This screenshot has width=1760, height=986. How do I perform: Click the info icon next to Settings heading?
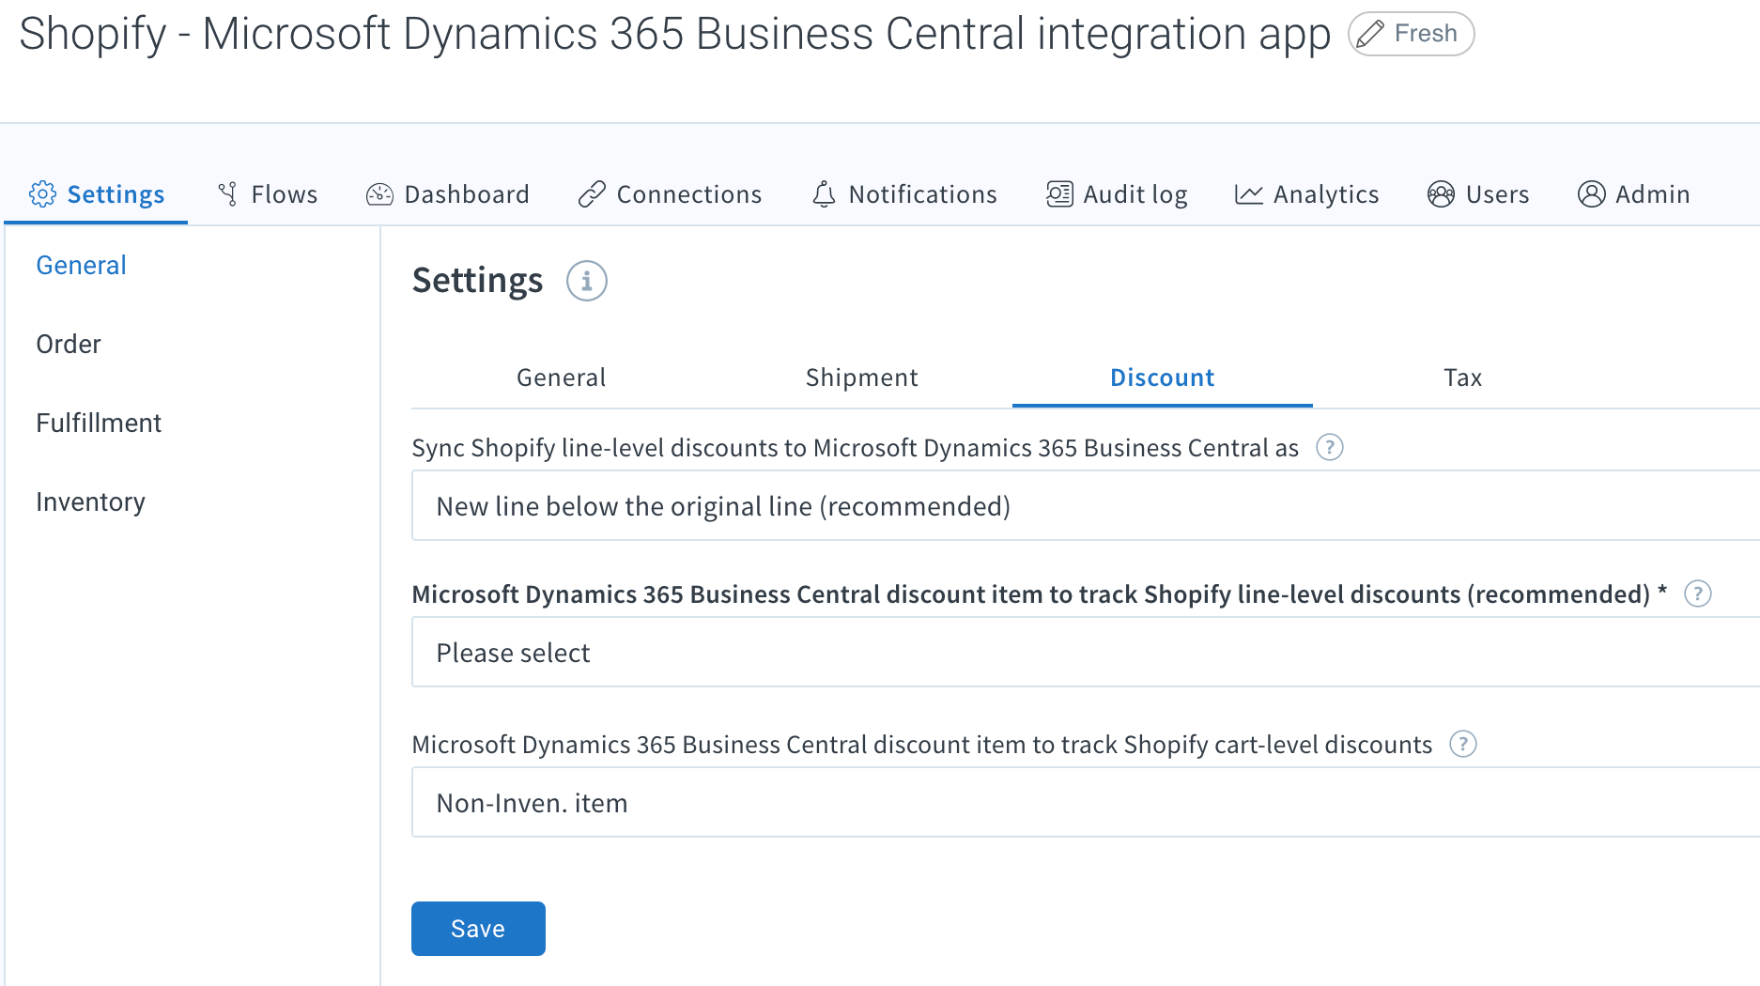tap(587, 281)
